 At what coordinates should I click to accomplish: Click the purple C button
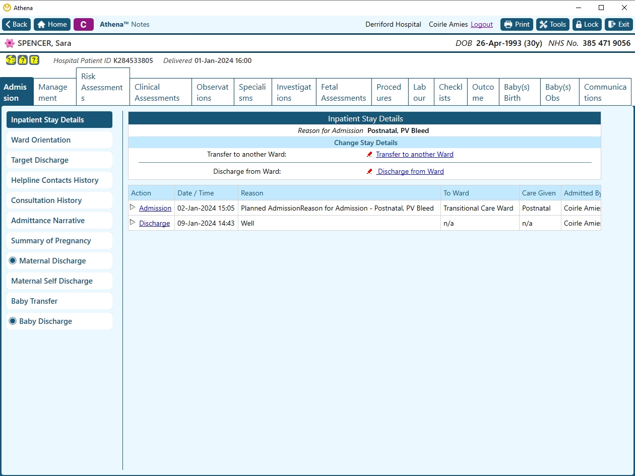point(84,24)
